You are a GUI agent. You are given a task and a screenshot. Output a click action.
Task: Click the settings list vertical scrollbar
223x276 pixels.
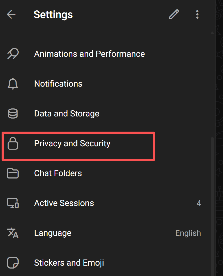coord(212,202)
